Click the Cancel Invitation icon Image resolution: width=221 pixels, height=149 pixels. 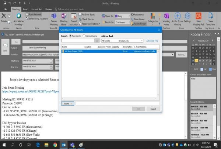tap(74, 17)
